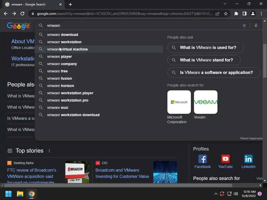Select suggestion "vmware workstation"
267x200 pixels.
[x=99, y=42]
